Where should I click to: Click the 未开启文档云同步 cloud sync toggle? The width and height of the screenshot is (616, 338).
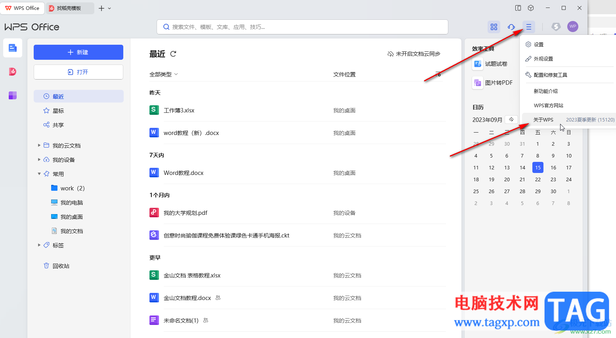pos(414,54)
